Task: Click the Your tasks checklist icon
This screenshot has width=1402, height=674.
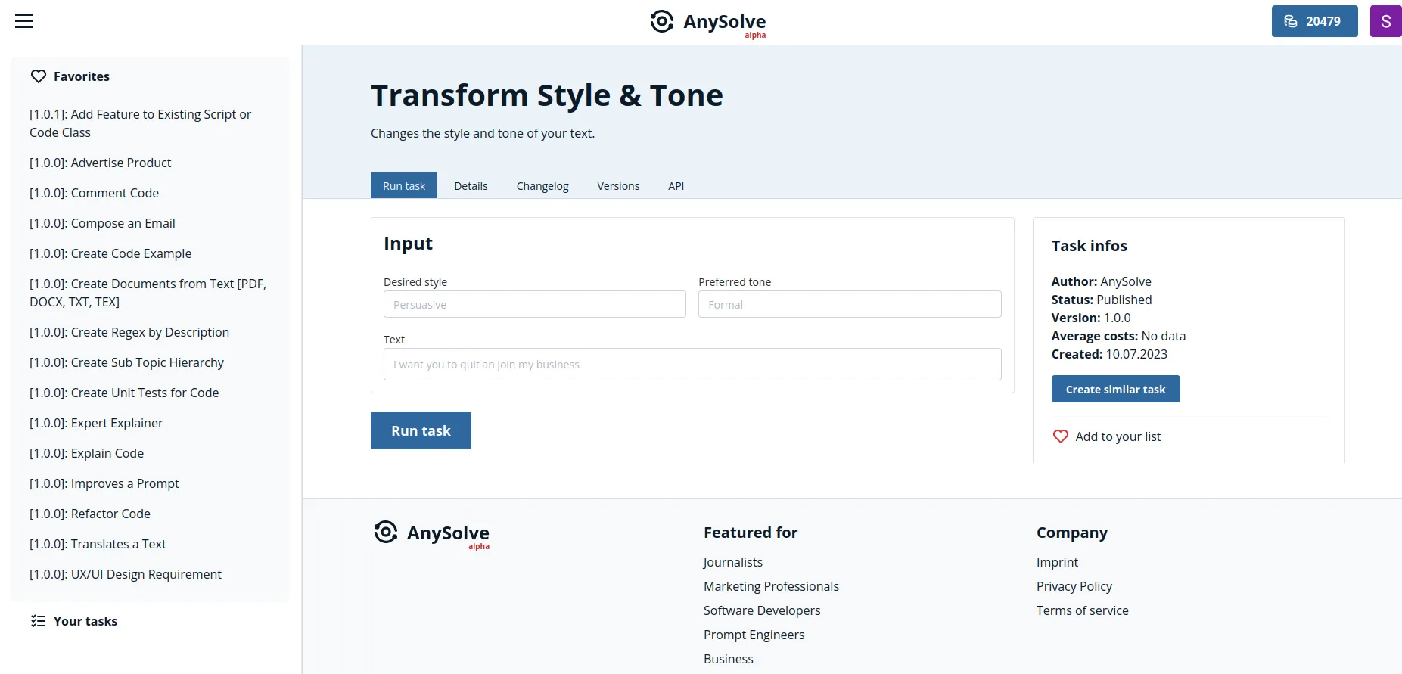Action: [x=39, y=621]
